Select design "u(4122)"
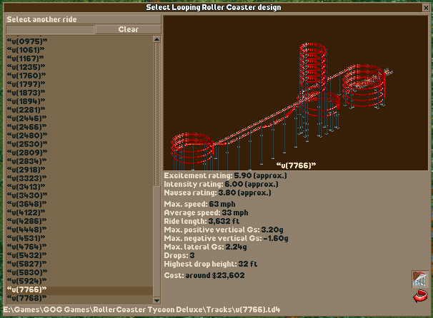Screen dimensions: 433x318 tap(79, 212)
